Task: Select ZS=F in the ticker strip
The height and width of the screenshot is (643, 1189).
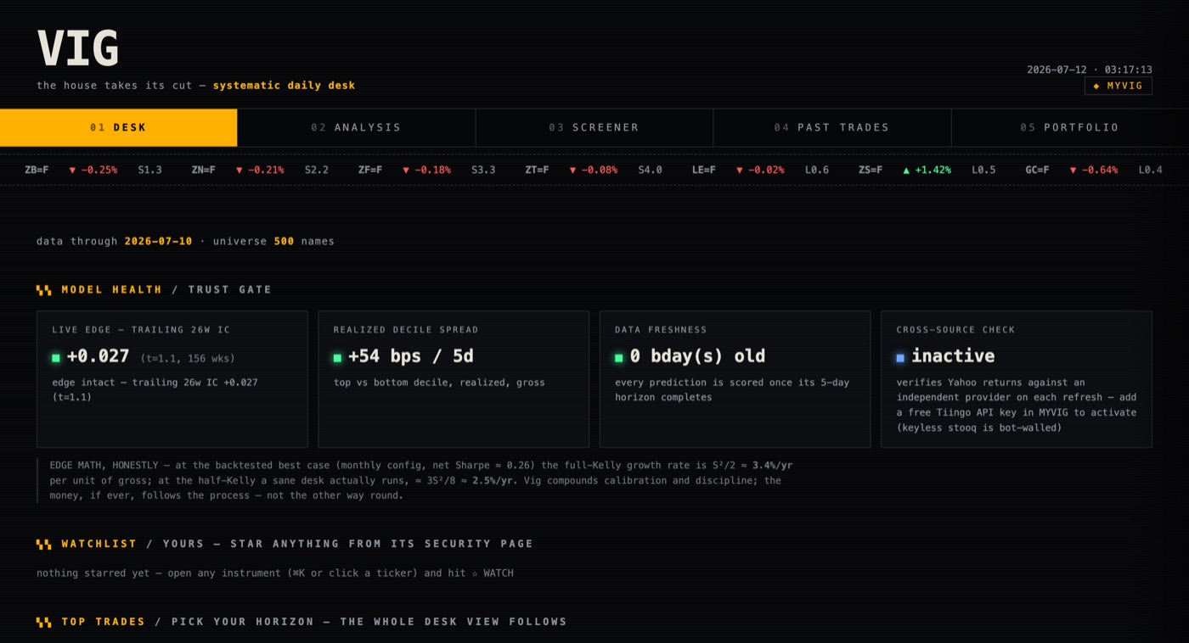Action: click(871, 170)
